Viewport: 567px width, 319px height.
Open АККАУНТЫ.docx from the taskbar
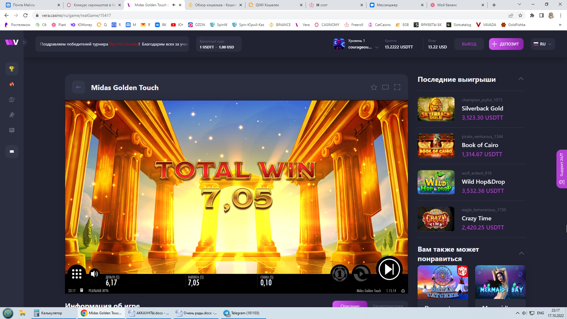click(x=149, y=313)
